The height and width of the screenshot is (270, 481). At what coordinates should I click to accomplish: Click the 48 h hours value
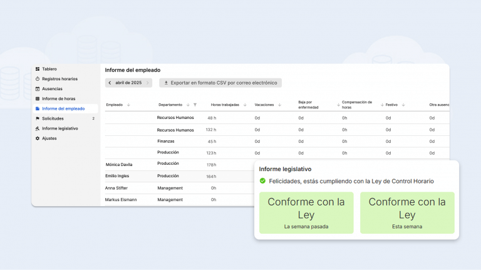coord(212,118)
